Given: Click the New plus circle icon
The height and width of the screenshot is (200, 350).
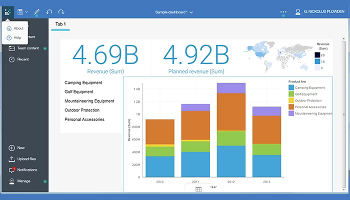Looking at the screenshot, I should (x=11, y=148).
